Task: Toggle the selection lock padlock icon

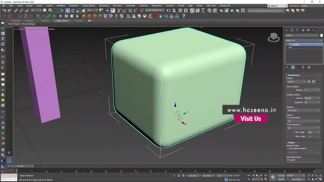Action: [179, 176]
